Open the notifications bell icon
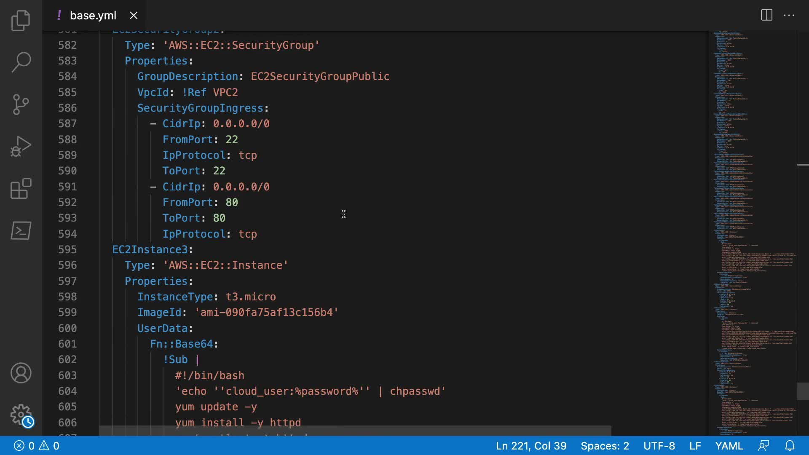The image size is (809, 455). [790, 446]
